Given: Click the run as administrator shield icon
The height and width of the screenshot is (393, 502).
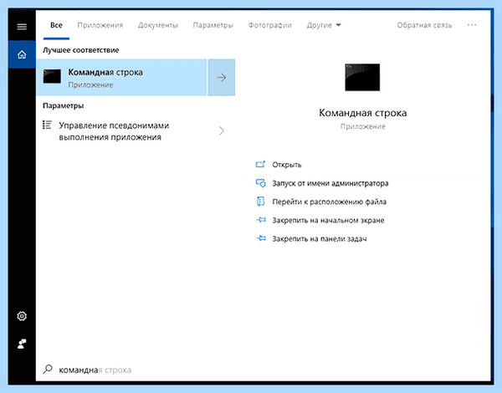Looking at the screenshot, I should coord(260,183).
